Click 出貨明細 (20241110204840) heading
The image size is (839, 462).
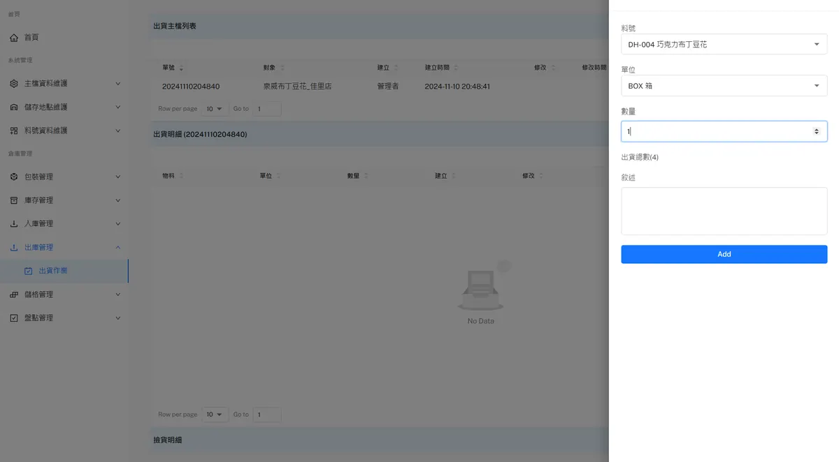coord(200,134)
